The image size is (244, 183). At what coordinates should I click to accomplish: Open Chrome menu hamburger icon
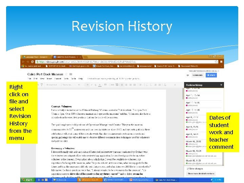click(x=221, y=62)
